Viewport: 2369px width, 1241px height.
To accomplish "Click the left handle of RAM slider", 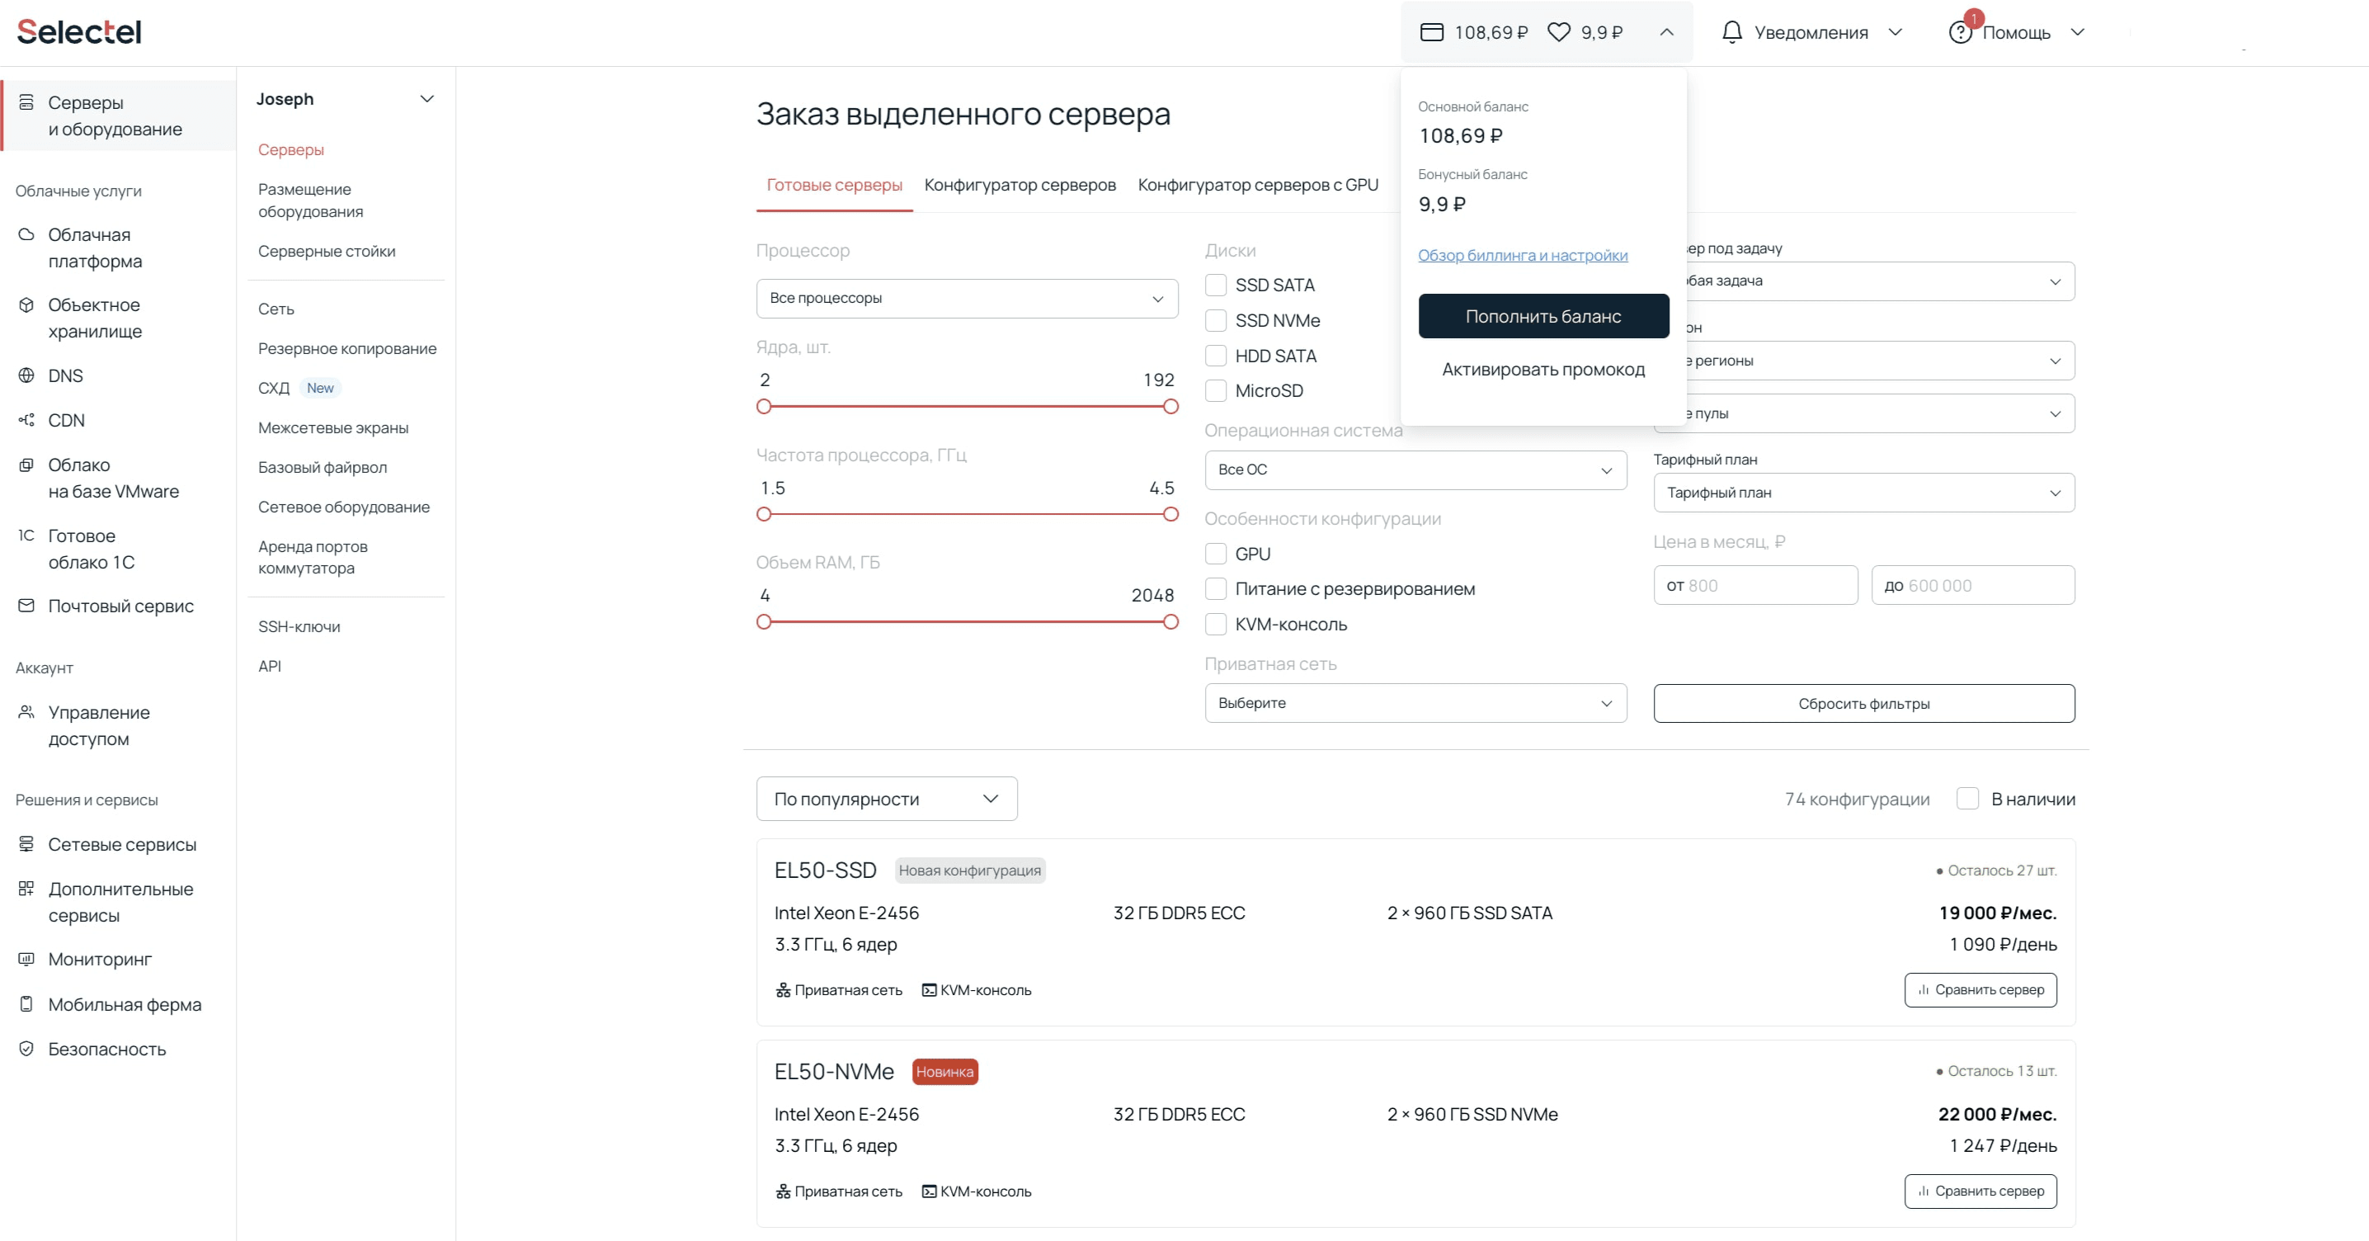I will coord(763,622).
